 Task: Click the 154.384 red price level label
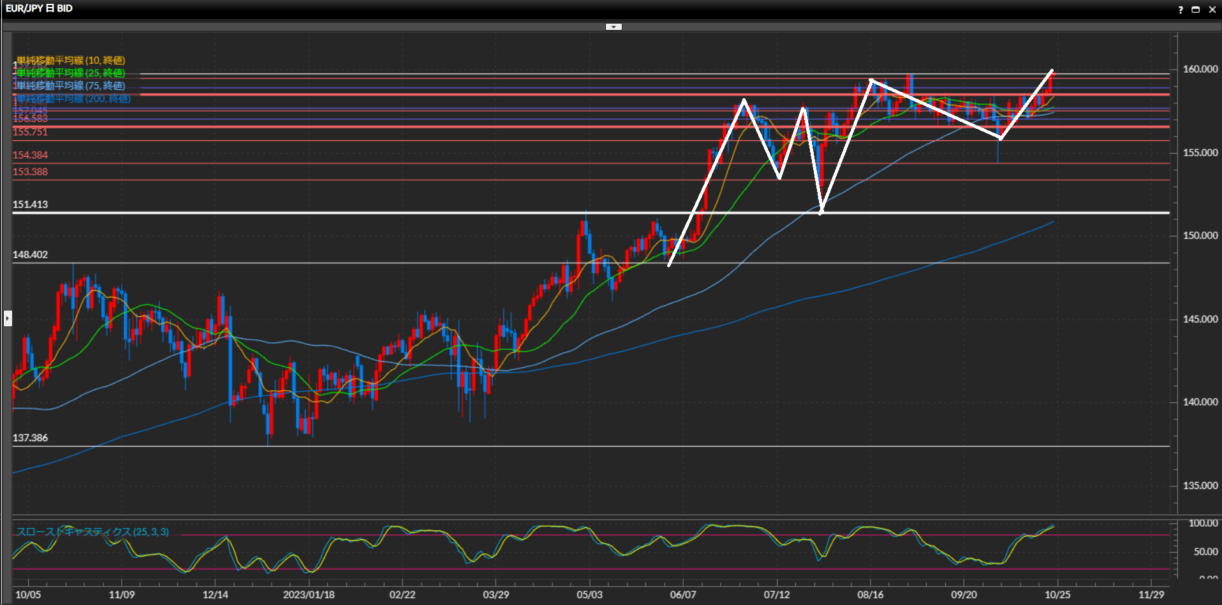click(x=30, y=155)
